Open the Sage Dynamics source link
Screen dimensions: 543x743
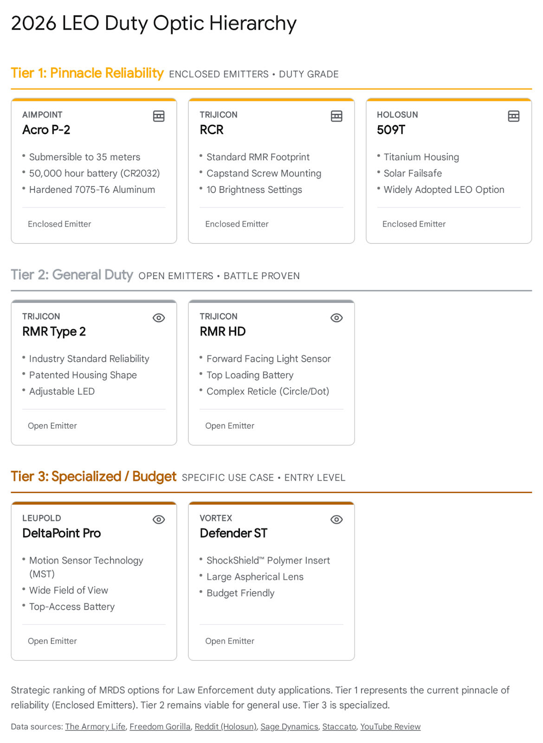(289, 727)
